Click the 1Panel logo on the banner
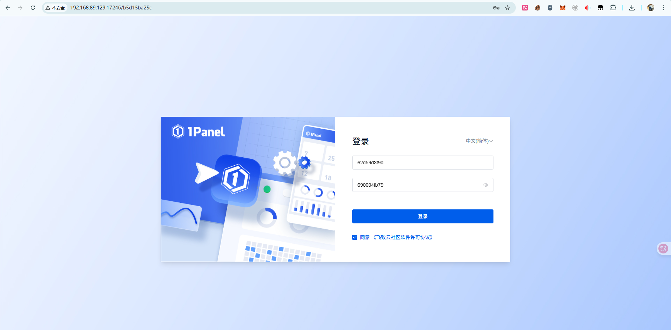The width and height of the screenshot is (671, 330). pos(198,132)
